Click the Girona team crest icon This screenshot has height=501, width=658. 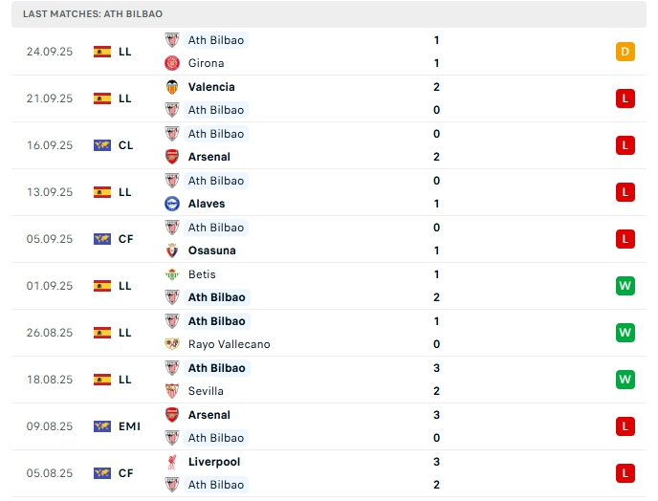click(x=172, y=63)
